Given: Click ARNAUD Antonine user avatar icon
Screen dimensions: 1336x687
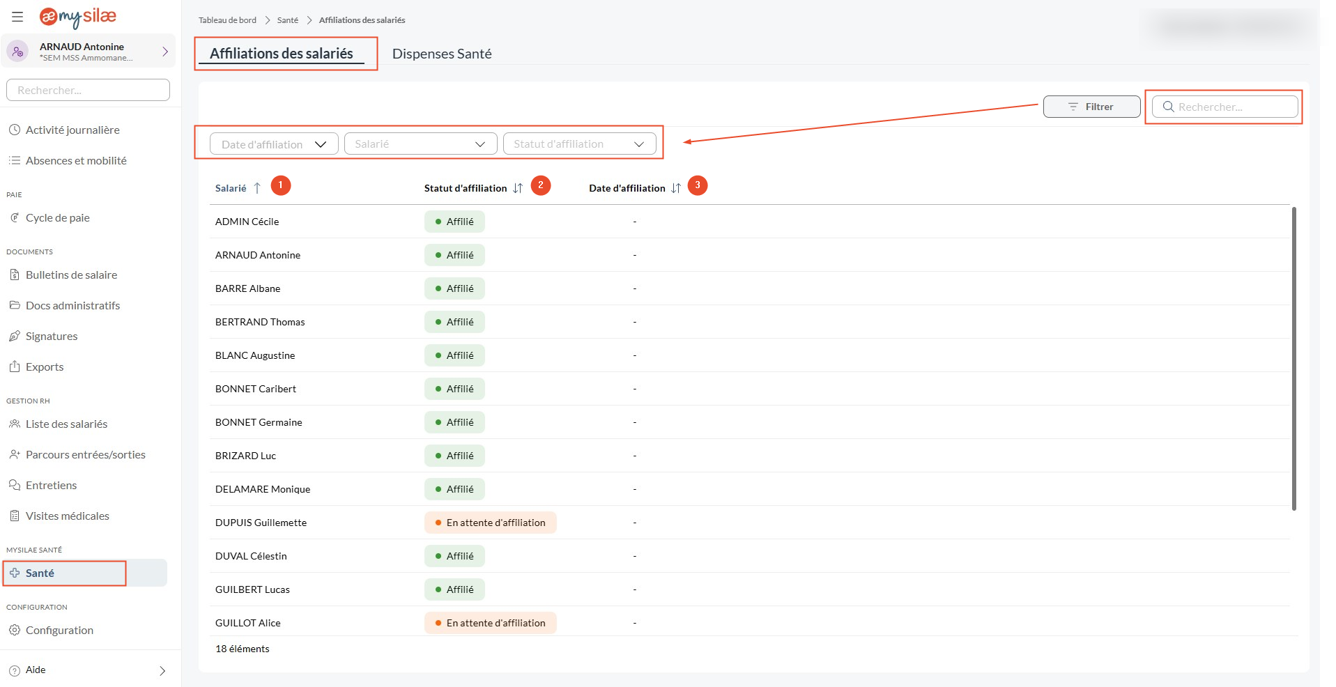Looking at the screenshot, I should click(18, 52).
